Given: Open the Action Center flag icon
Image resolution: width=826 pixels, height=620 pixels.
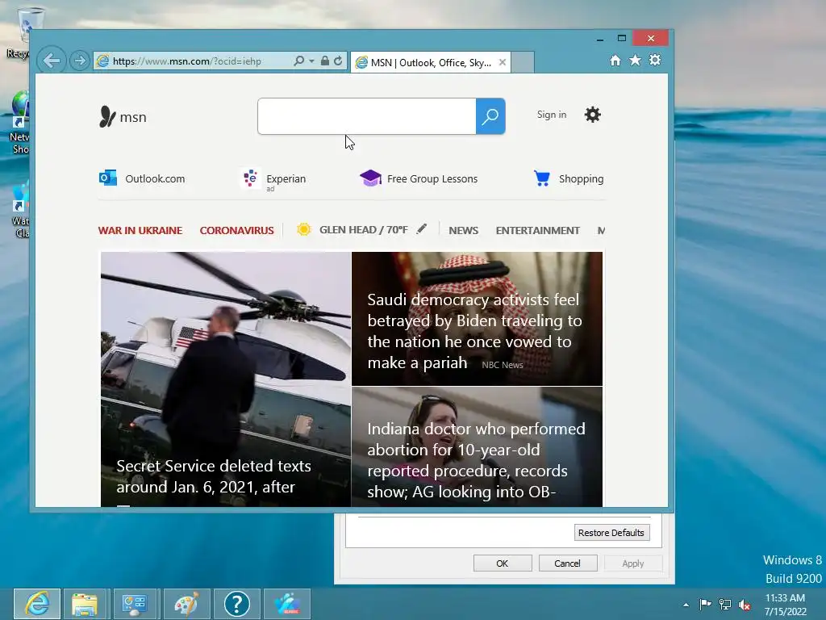Looking at the screenshot, I should click(705, 604).
